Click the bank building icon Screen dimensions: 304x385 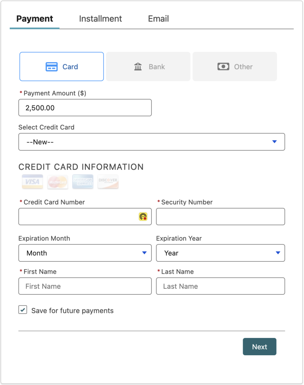tap(138, 67)
